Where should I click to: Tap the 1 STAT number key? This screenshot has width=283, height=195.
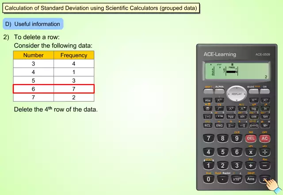point(208,165)
